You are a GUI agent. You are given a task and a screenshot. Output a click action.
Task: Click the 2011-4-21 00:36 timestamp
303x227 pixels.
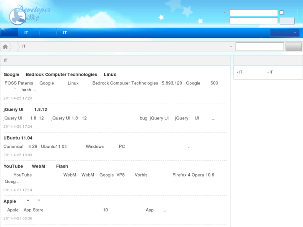point(18,218)
